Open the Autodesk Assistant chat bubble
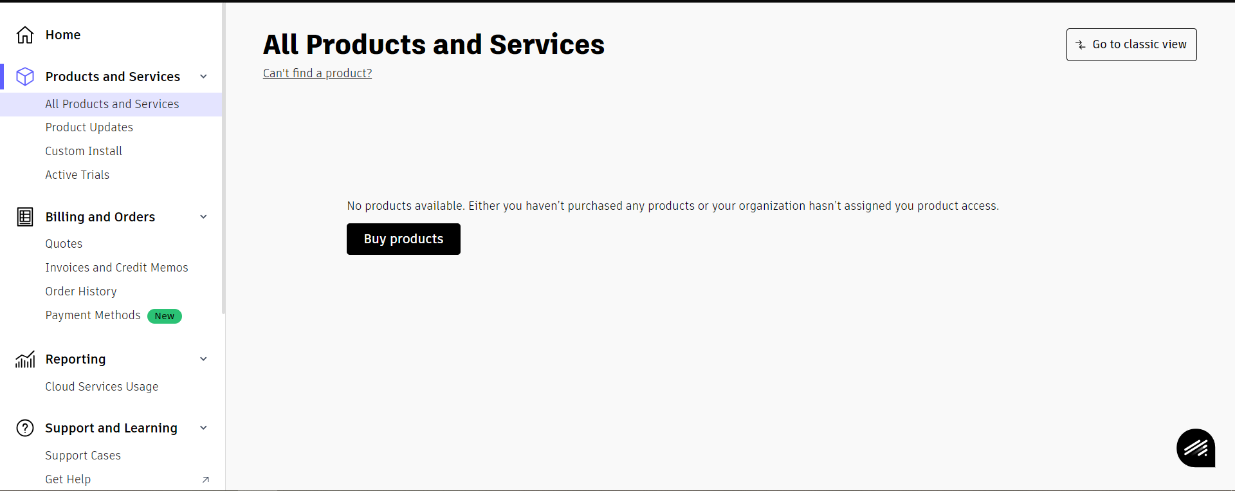This screenshot has width=1235, height=491. point(1196,448)
